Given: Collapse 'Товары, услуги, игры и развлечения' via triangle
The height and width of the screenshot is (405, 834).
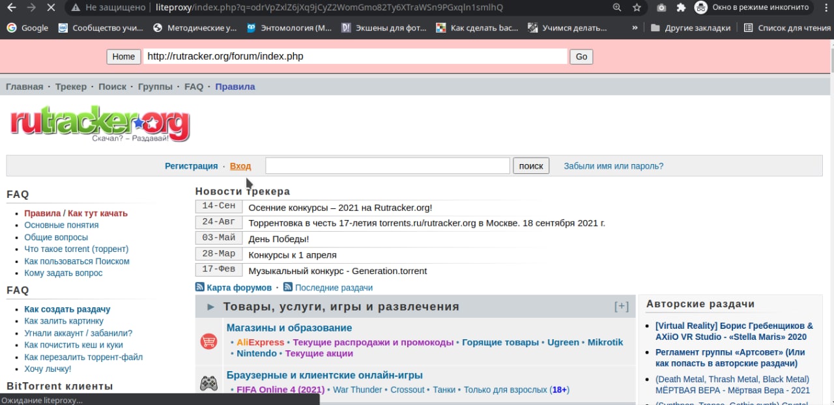Looking at the screenshot, I should (210, 307).
